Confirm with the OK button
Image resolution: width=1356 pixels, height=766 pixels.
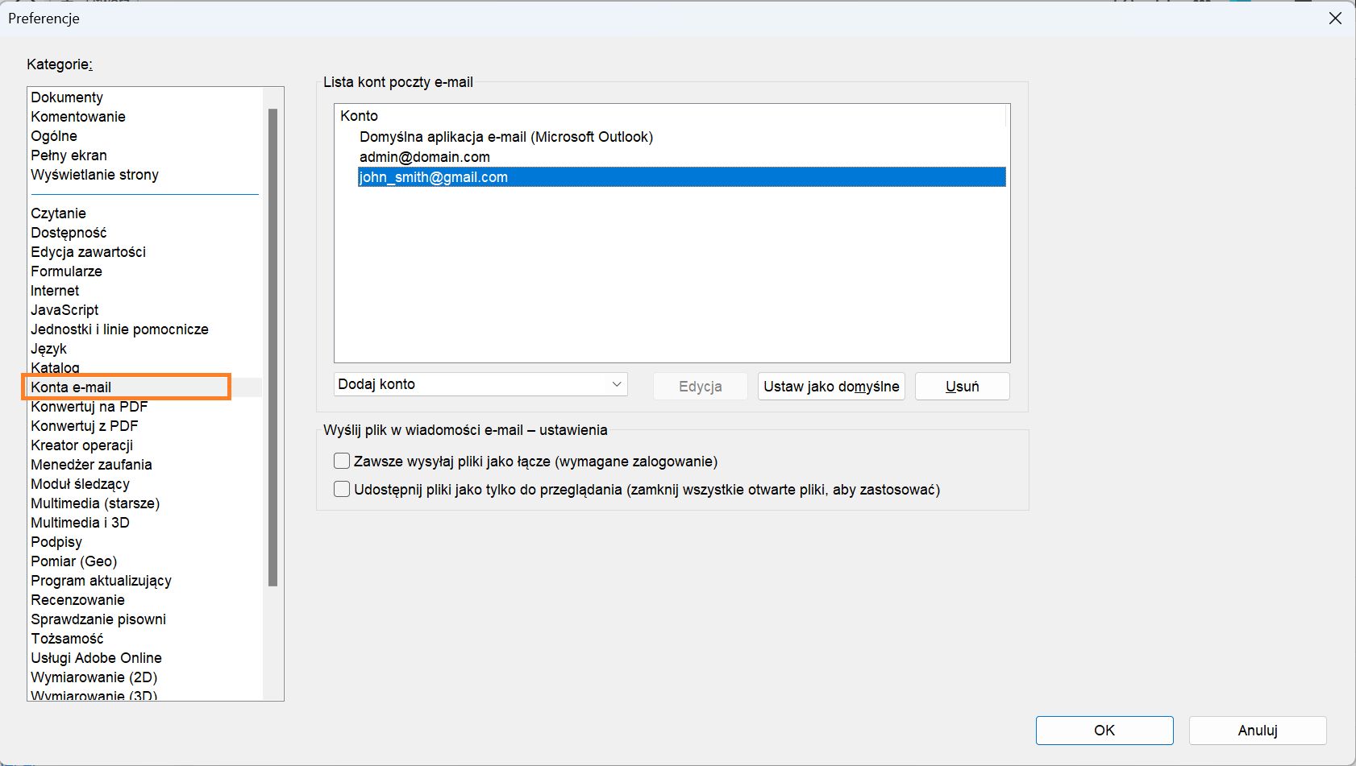(x=1104, y=731)
